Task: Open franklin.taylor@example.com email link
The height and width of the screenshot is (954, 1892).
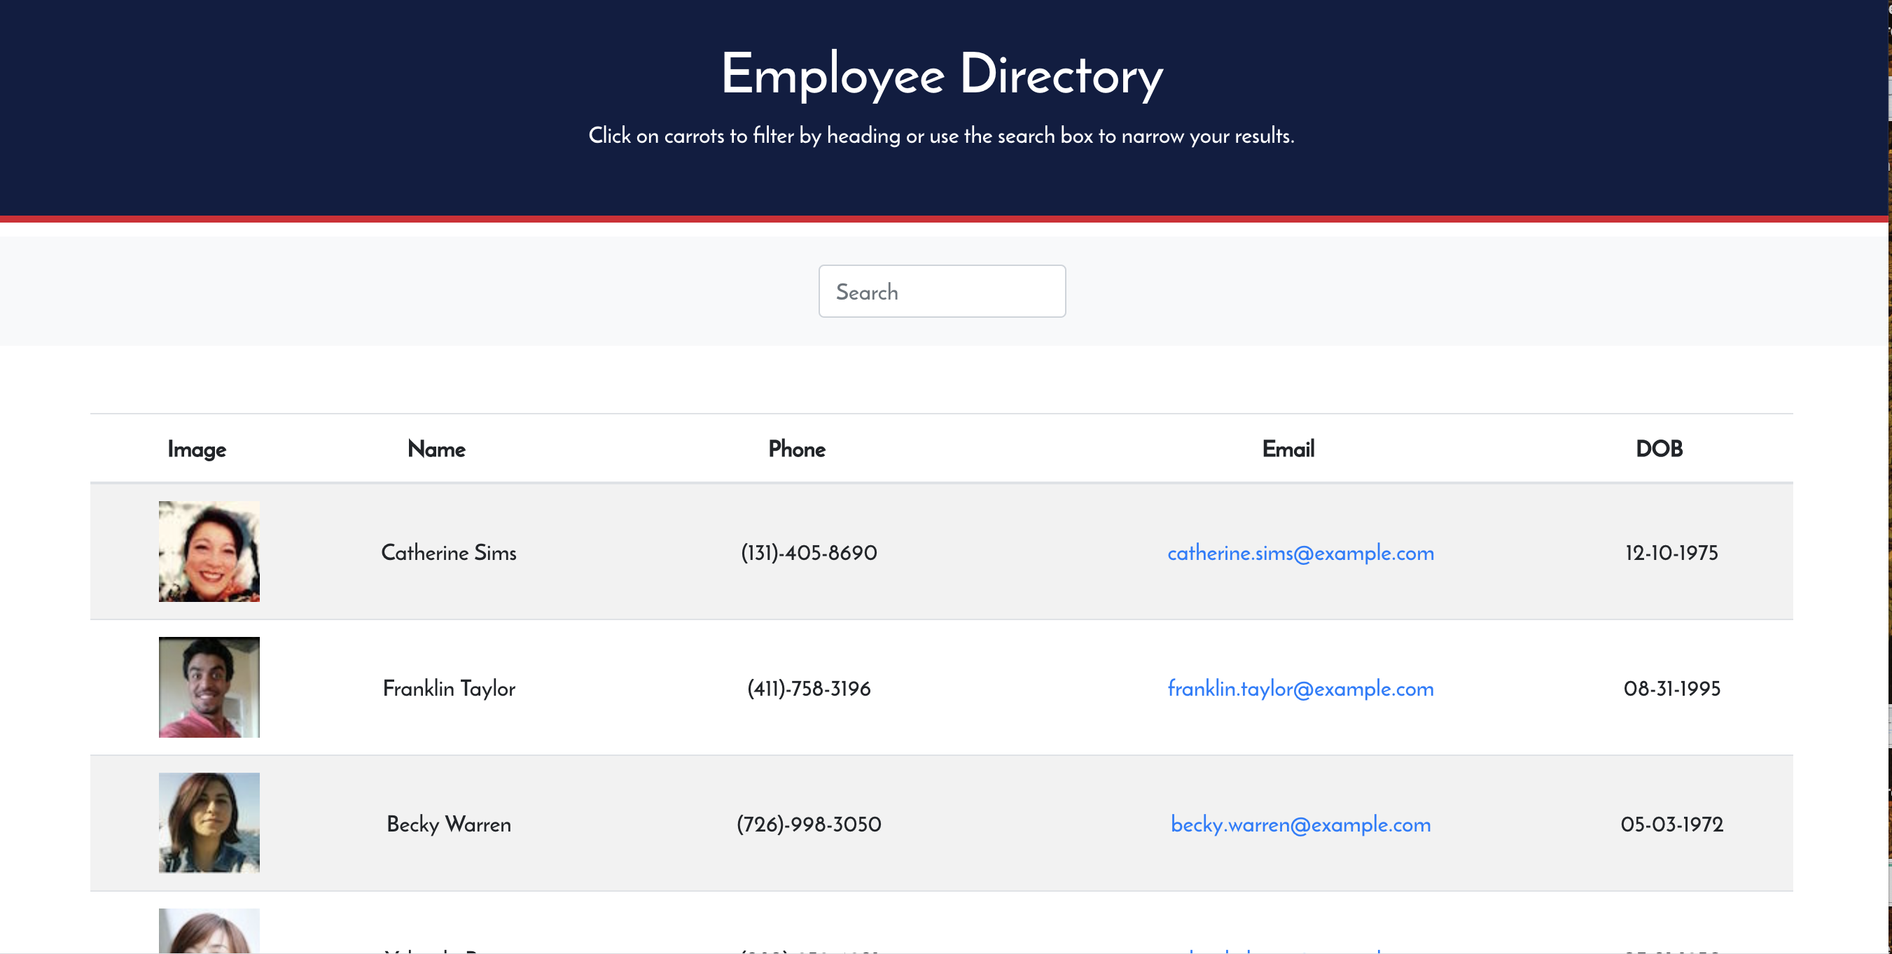Action: 1300,689
